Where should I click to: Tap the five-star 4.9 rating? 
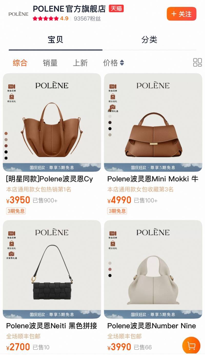pyautogui.click(x=50, y=19)
